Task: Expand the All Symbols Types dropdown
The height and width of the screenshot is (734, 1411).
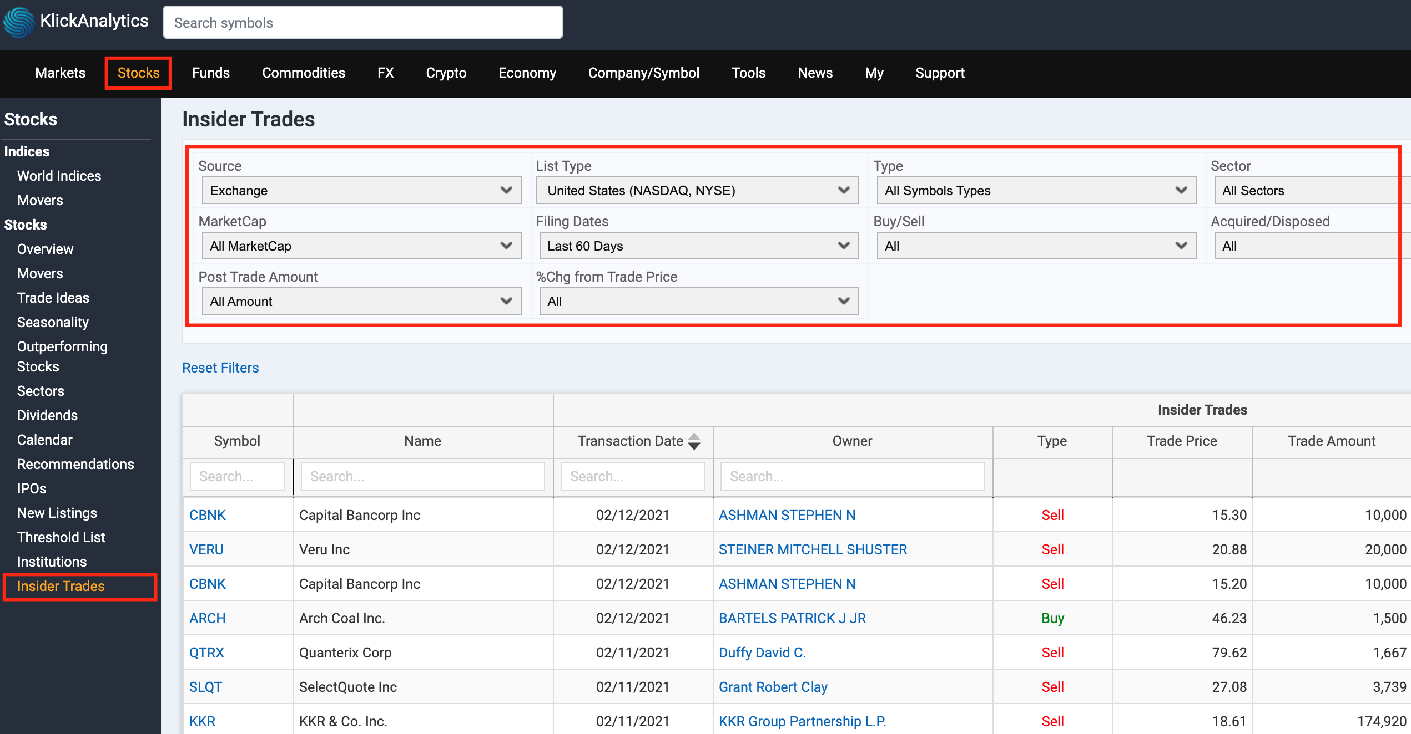Action: [1036, 190]
